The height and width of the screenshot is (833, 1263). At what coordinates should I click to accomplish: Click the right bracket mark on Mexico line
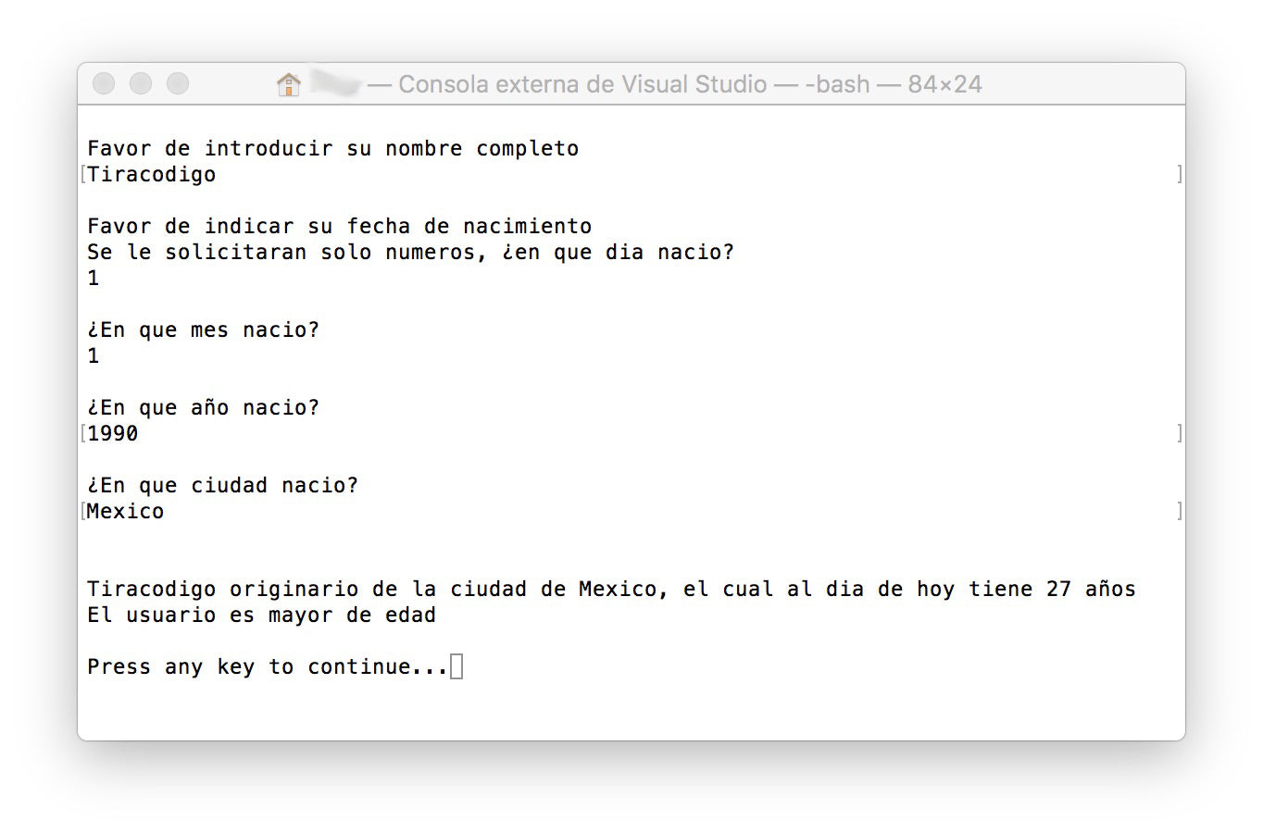pos(1179,511)
